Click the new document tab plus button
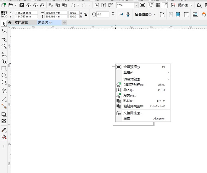The width and height of the screenshot is (207, 173). click(64, 22)
